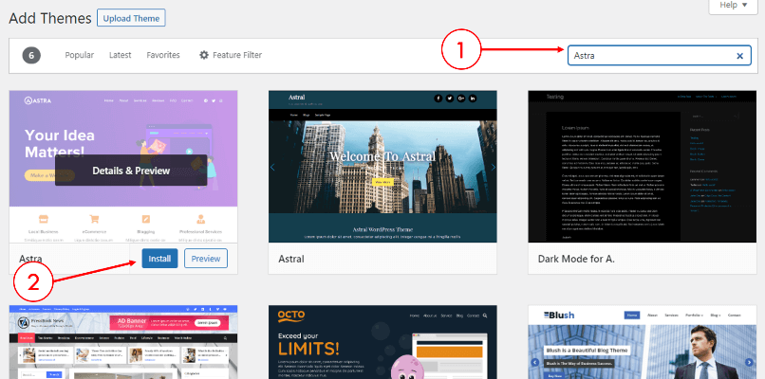
Task: Click the Feature Filter gear icon
Action: point(204,55)
